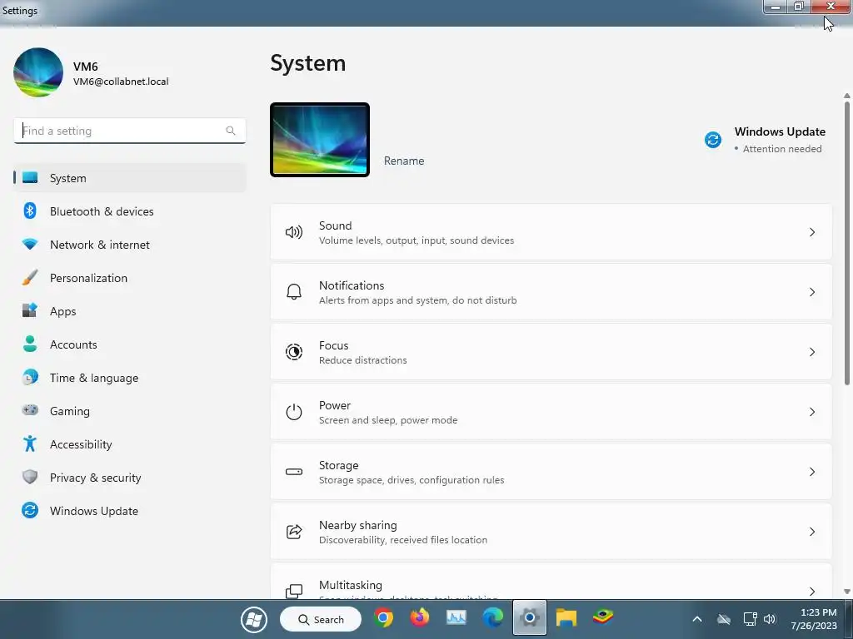
Task: Open Microsoft Edge from taskbar
Action: [493, 618]
